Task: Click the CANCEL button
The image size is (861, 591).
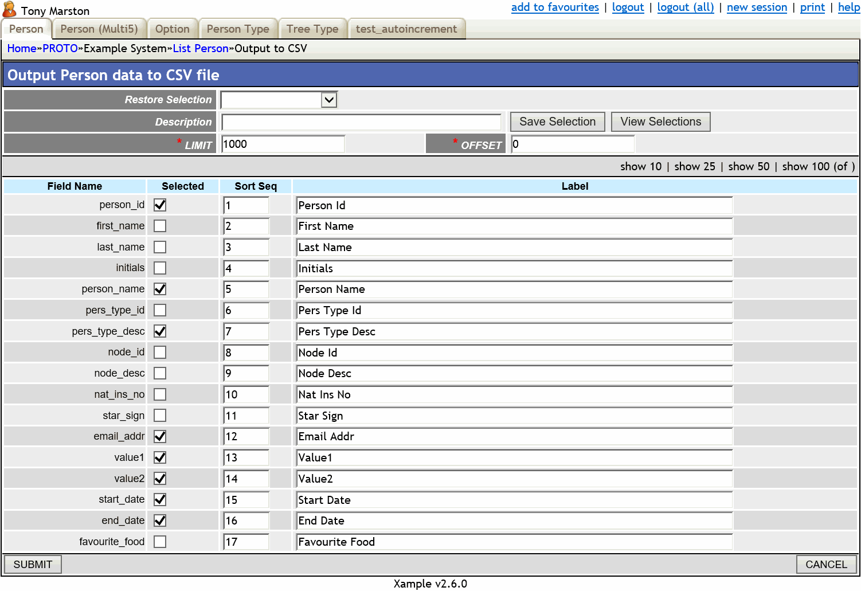Action: tap(825, 564)
